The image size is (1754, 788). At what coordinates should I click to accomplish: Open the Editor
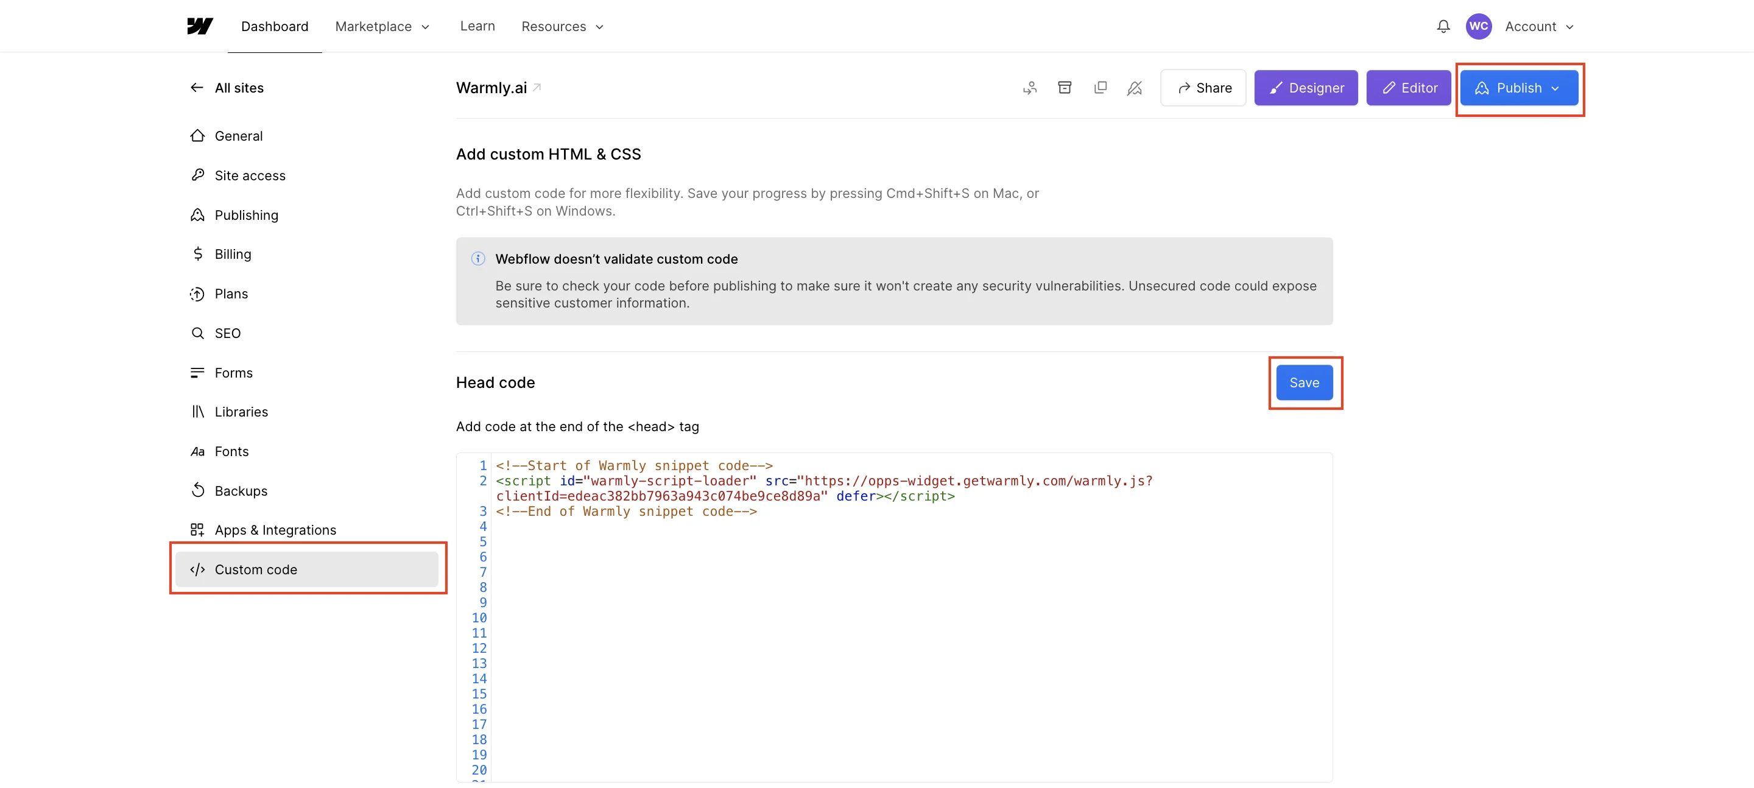[x=1408, y=87]
